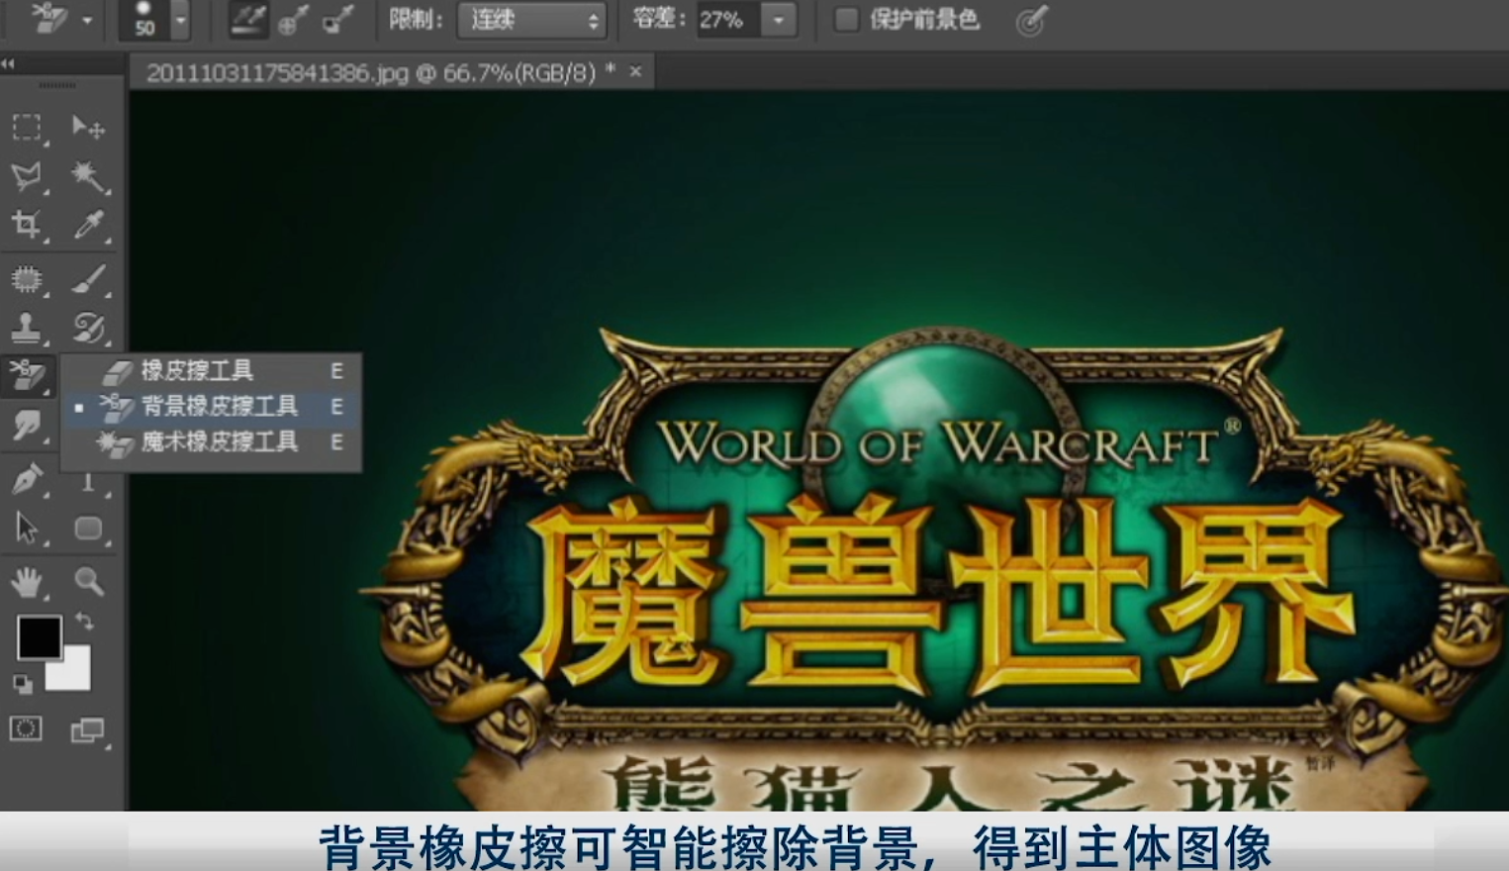
Task: Select the Zoom magnifier tool
Action: pos(88,582)
